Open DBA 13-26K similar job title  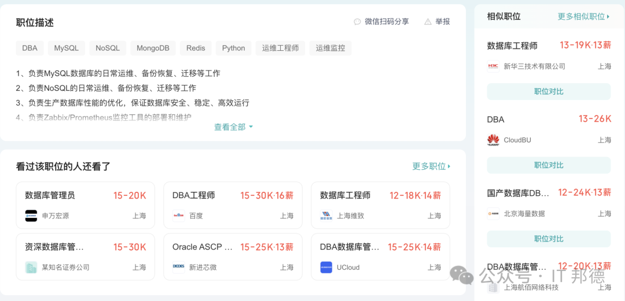495,120
